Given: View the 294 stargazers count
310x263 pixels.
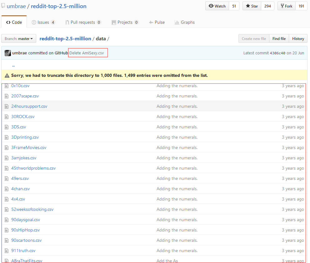Looking at the screenshot, I should [x=267, y=6].
